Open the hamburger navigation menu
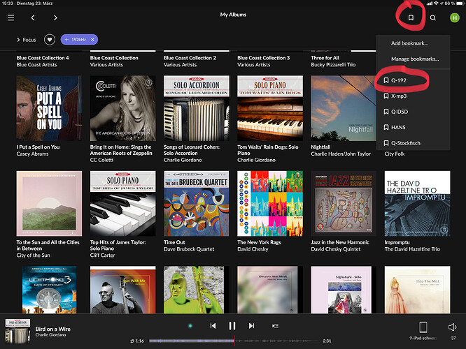The height and width of the screenshot is (349, 466). pyautogui.click(x=10, y=17)
